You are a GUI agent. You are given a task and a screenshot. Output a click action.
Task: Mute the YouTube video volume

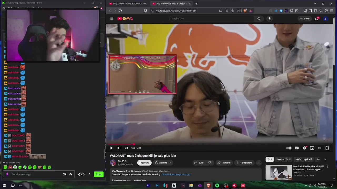point(126,148)
